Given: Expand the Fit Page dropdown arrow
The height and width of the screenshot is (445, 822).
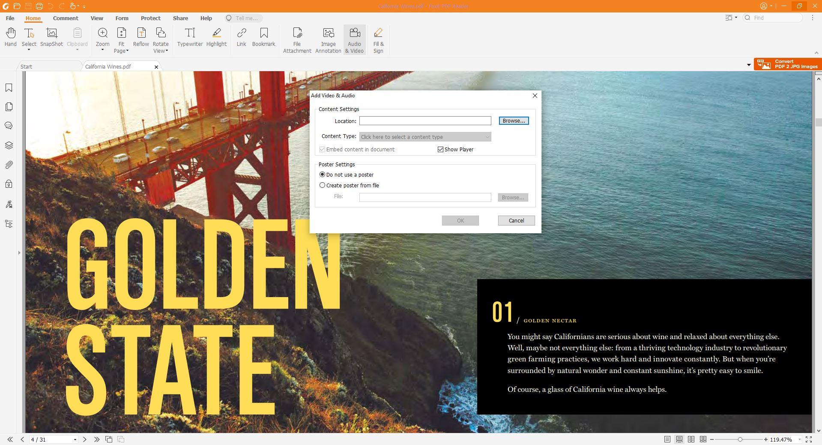Looking at the screenshot, I should click(x=127, y=51).
